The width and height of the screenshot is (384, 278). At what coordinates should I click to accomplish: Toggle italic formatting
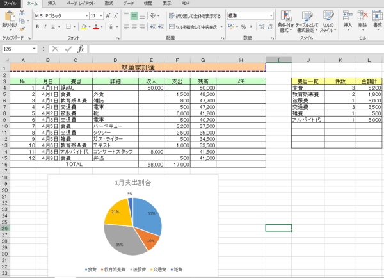tap(45, 27)
